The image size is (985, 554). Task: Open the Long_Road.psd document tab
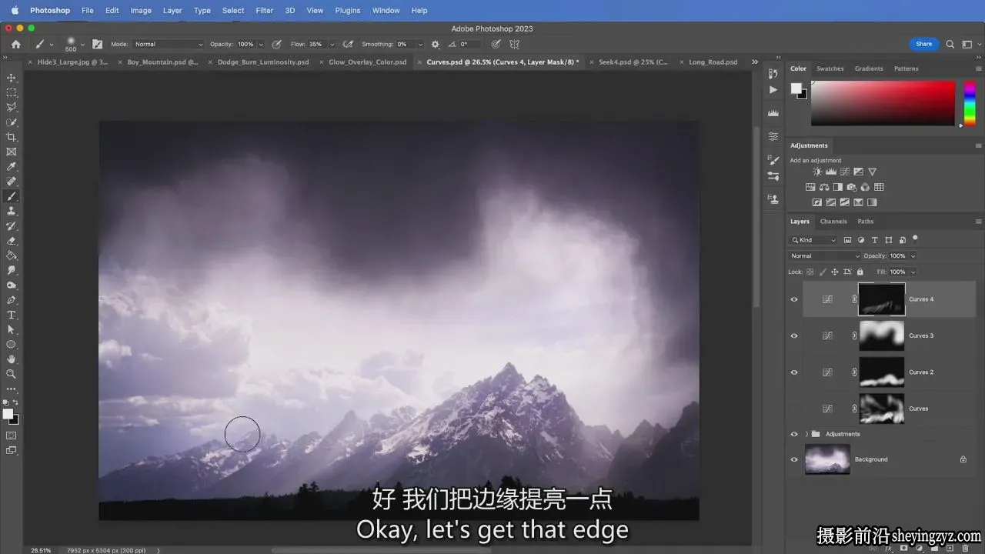click(x=713, y=62)
